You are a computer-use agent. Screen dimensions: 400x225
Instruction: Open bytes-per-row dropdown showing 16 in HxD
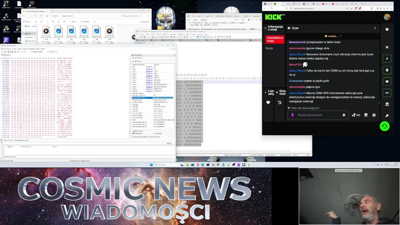[27, 52]
